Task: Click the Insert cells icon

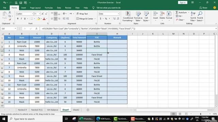Action: pos(155,14)
